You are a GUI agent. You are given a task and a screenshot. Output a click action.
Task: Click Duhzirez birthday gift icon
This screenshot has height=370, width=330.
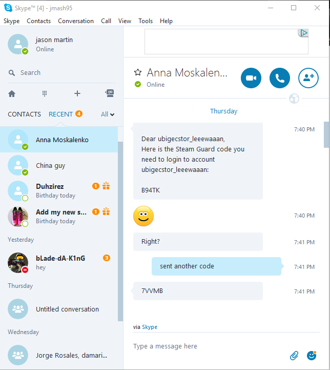[106, 186]
